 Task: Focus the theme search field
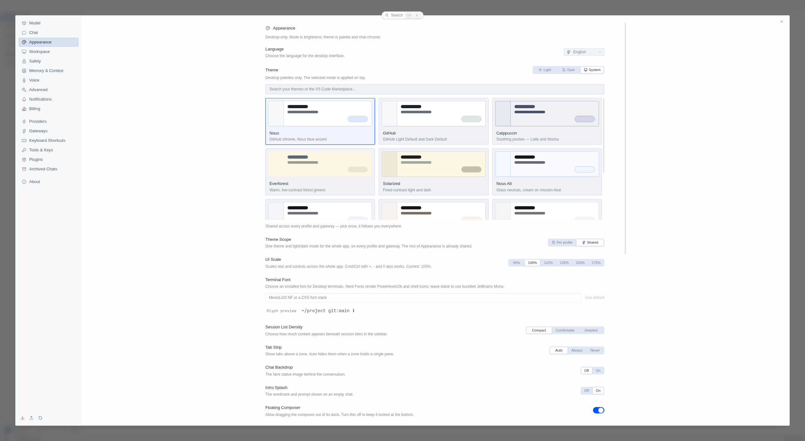(x=435, y=89)
